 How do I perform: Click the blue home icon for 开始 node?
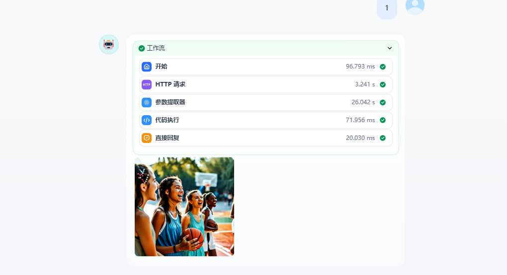[147, 67]
